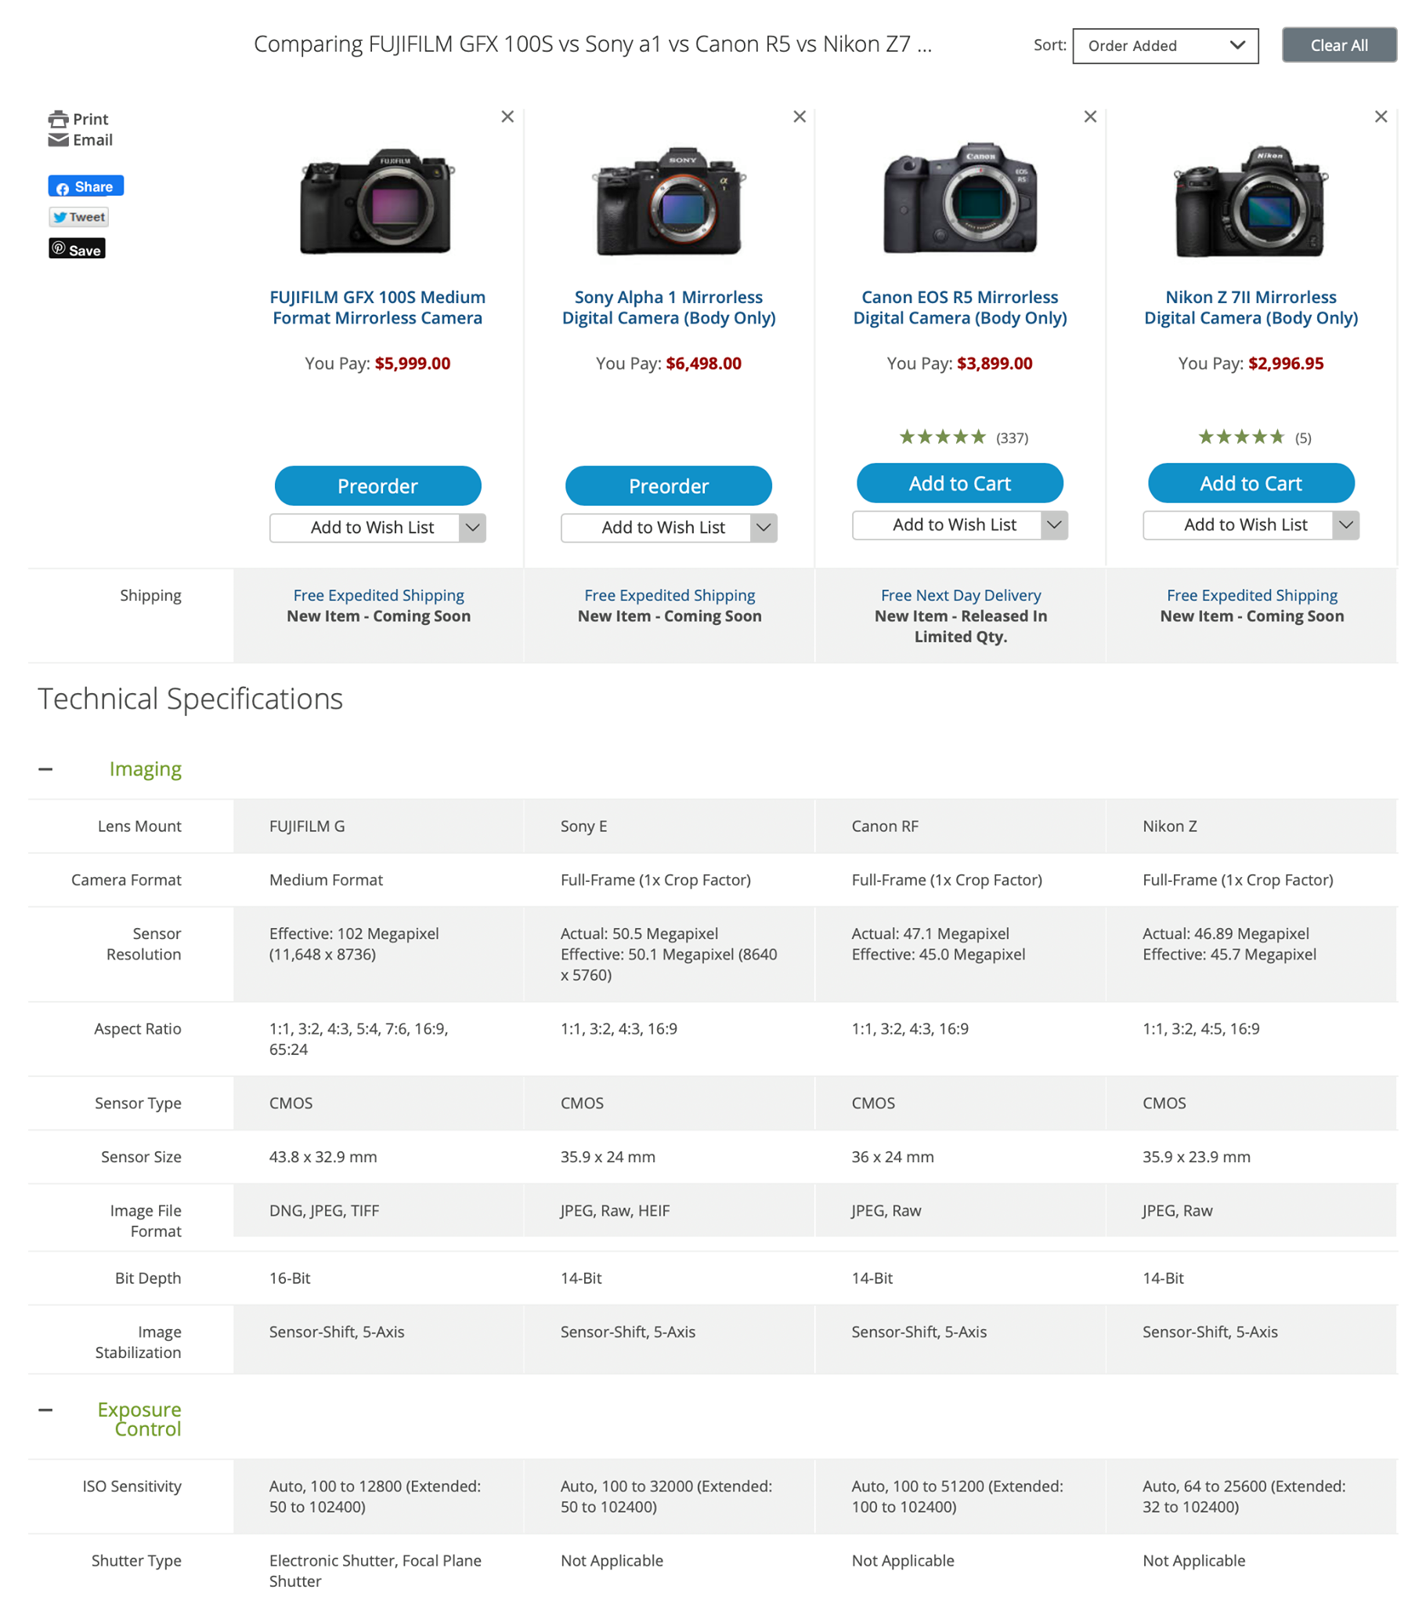Open Free Next Day Delivery link

[x=961, y=595]
